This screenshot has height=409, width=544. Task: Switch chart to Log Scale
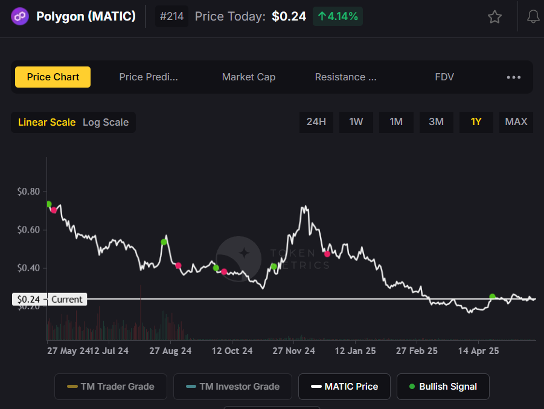(106, 122)
